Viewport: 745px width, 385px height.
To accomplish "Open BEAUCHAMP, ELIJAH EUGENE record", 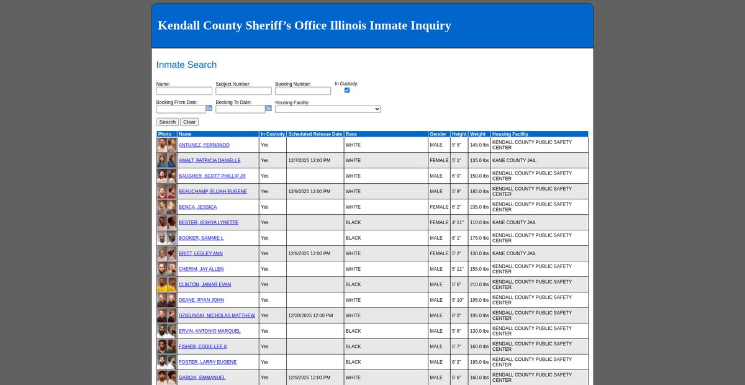I will point(213,191).
